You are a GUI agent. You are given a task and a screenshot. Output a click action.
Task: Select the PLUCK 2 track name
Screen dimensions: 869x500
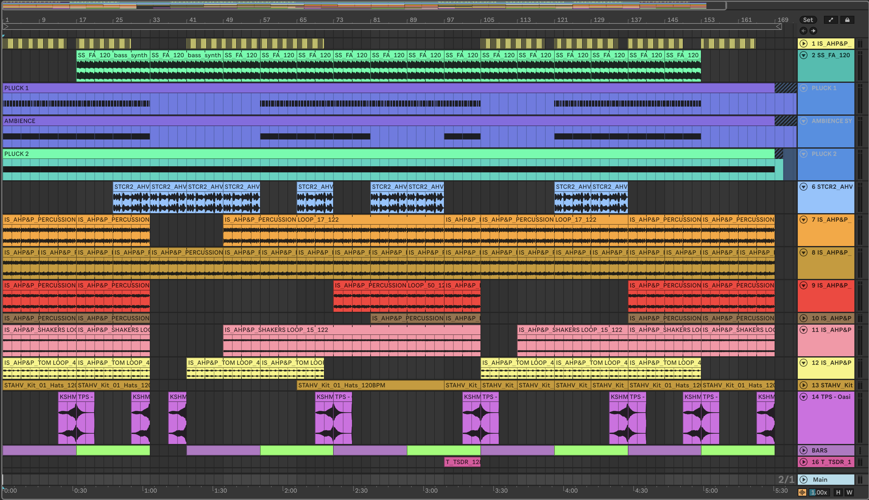[x=824, y=154]
